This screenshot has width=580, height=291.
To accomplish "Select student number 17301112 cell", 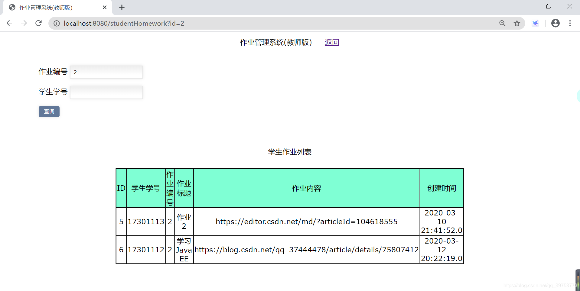I will (146, 250).
